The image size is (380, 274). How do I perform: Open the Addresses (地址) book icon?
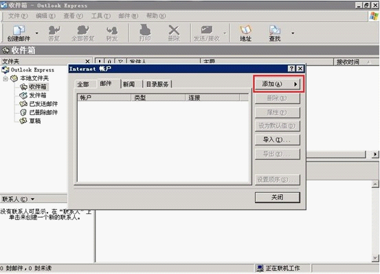tap(245, 33)
